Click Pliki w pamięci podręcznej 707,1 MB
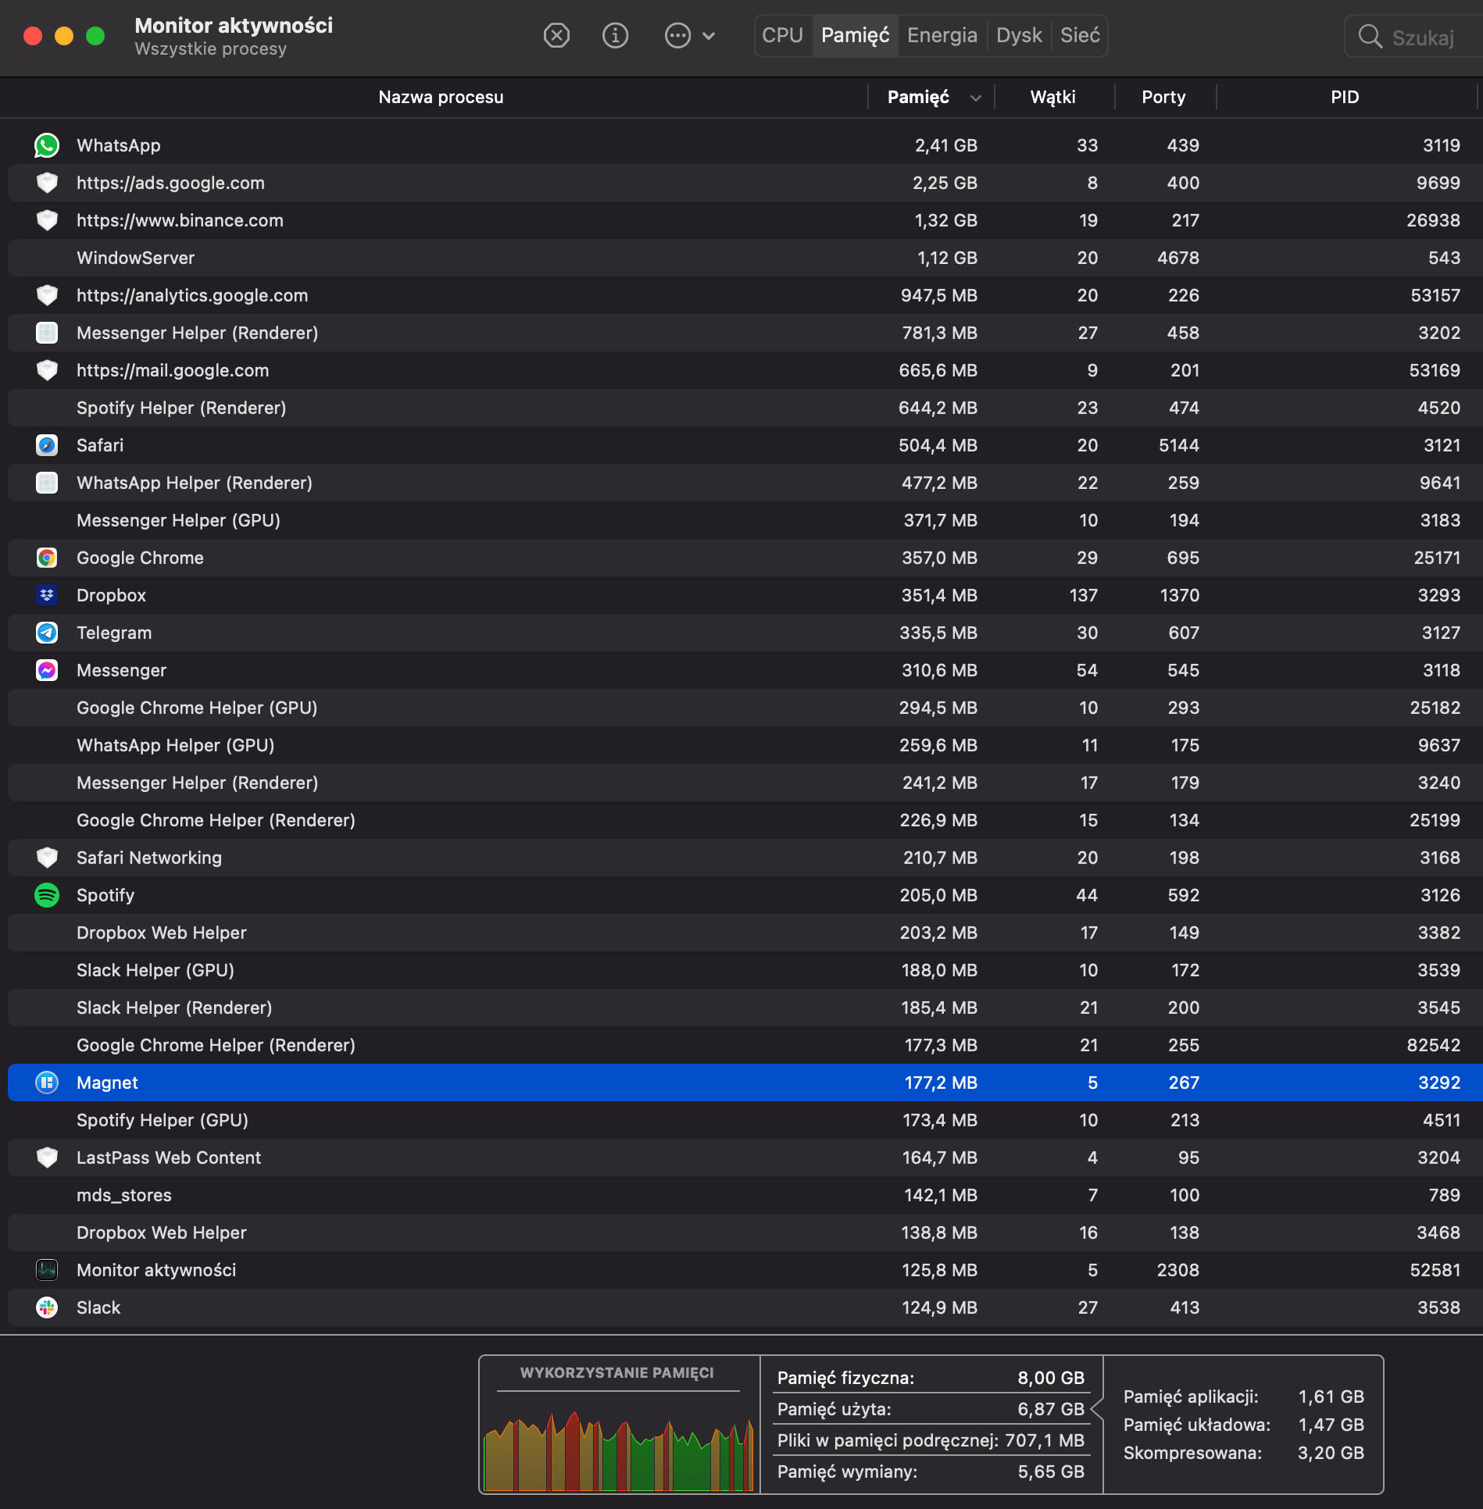The height and width of the screenshot is (1509, 1483). click(931, 1440)
